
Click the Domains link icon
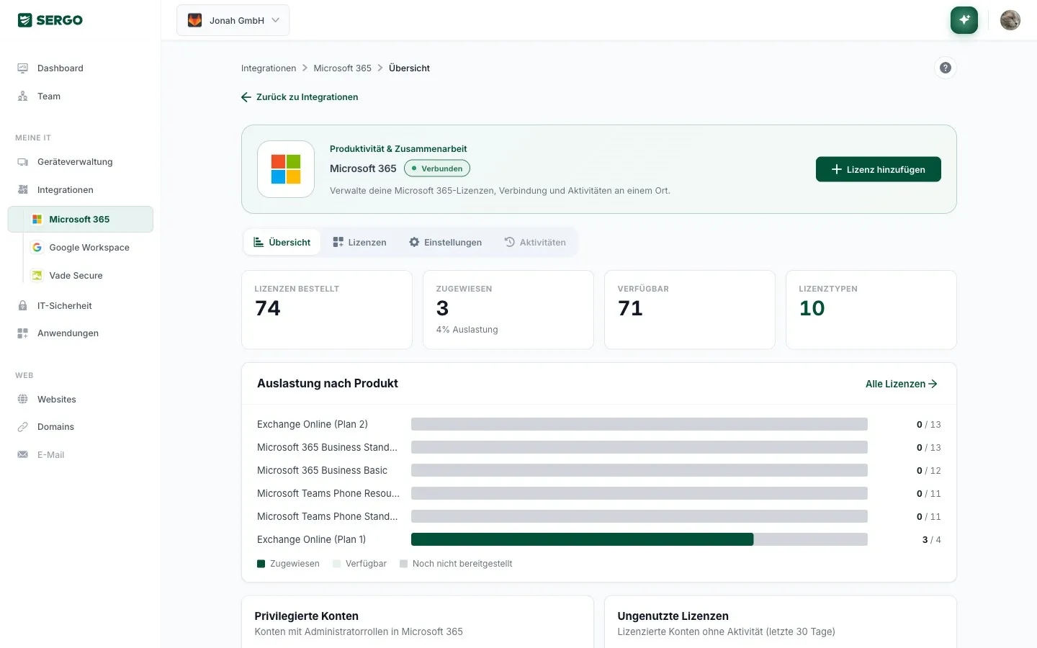pos(22,427)
